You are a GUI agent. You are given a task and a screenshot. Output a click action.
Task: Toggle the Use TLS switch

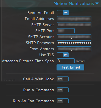click(63, 55)
